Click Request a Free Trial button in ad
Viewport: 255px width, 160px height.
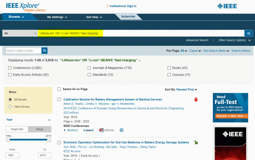coord(232,116)
